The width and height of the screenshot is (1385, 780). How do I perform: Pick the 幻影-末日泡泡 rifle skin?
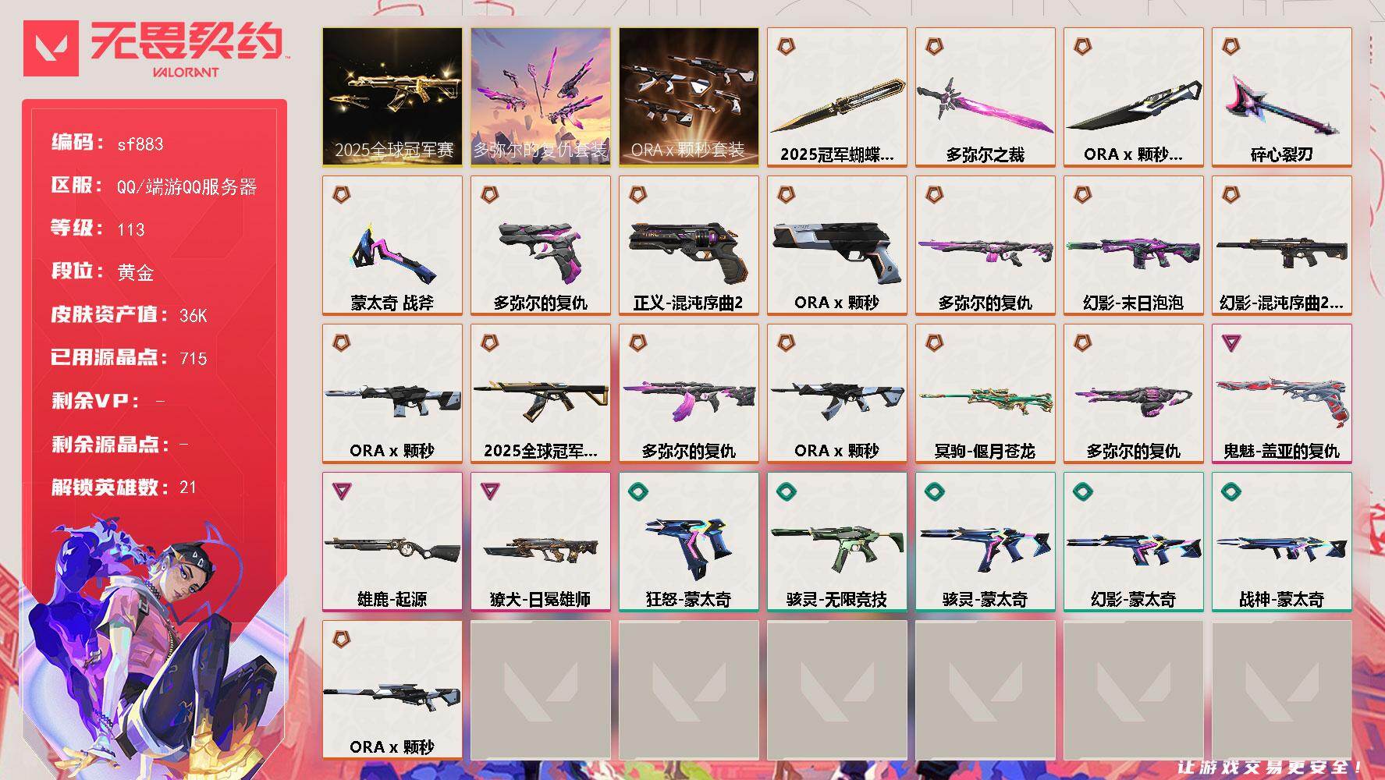[x=1134, y=246]
